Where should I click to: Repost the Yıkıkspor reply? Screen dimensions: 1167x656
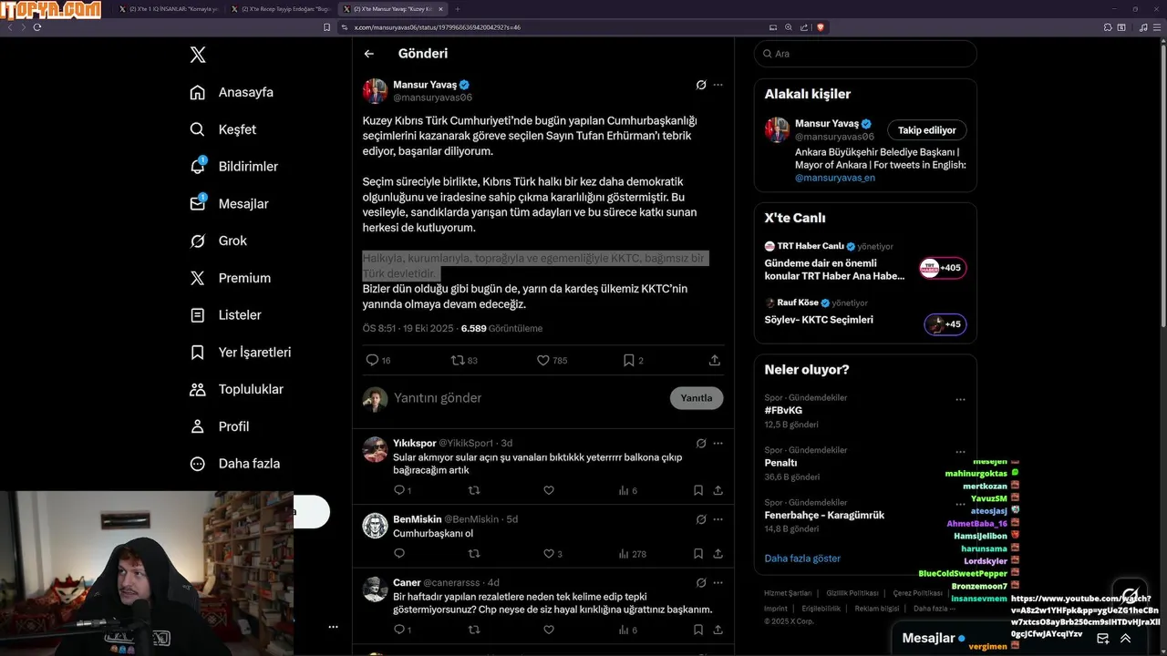pyautogui.click(x=474, y=490)
